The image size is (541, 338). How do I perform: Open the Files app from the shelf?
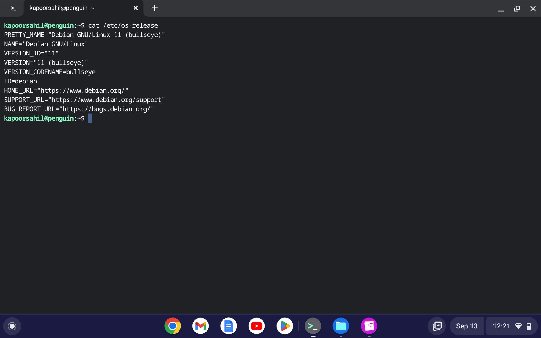[x=341, y=326]
